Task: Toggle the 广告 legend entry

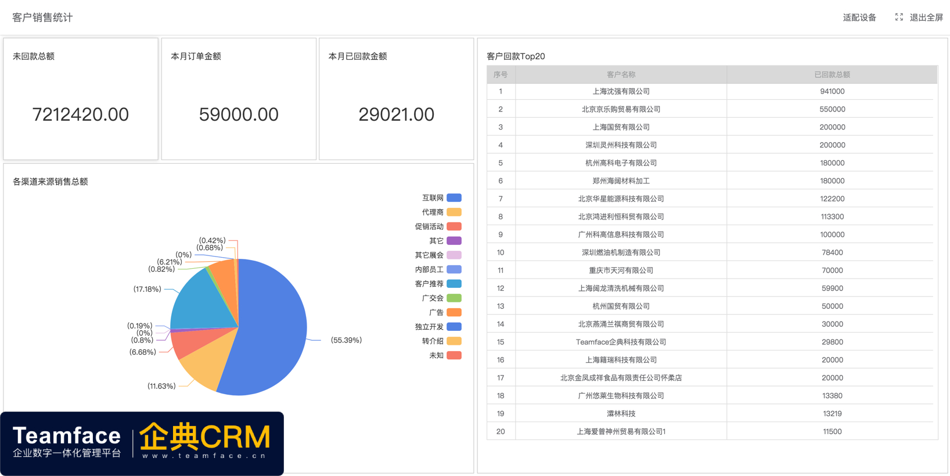Action: (x=454, y=312)
